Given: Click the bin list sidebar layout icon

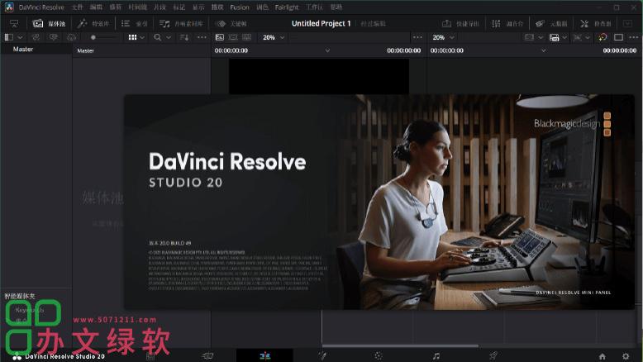Looking at the screenshot, I should (8, 37).
